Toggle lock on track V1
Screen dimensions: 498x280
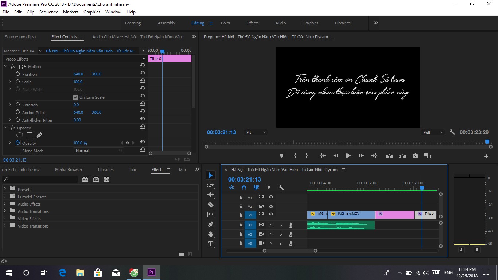pos(241,215)
